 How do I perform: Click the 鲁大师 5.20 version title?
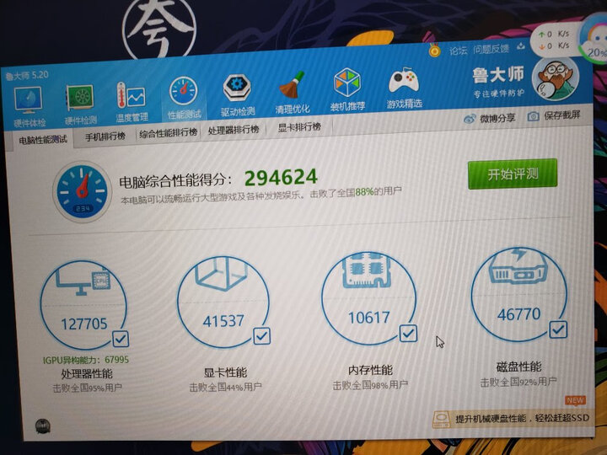[x=27, y=75]
